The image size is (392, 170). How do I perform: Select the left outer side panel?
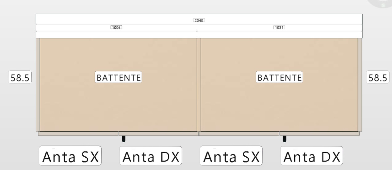38,85
